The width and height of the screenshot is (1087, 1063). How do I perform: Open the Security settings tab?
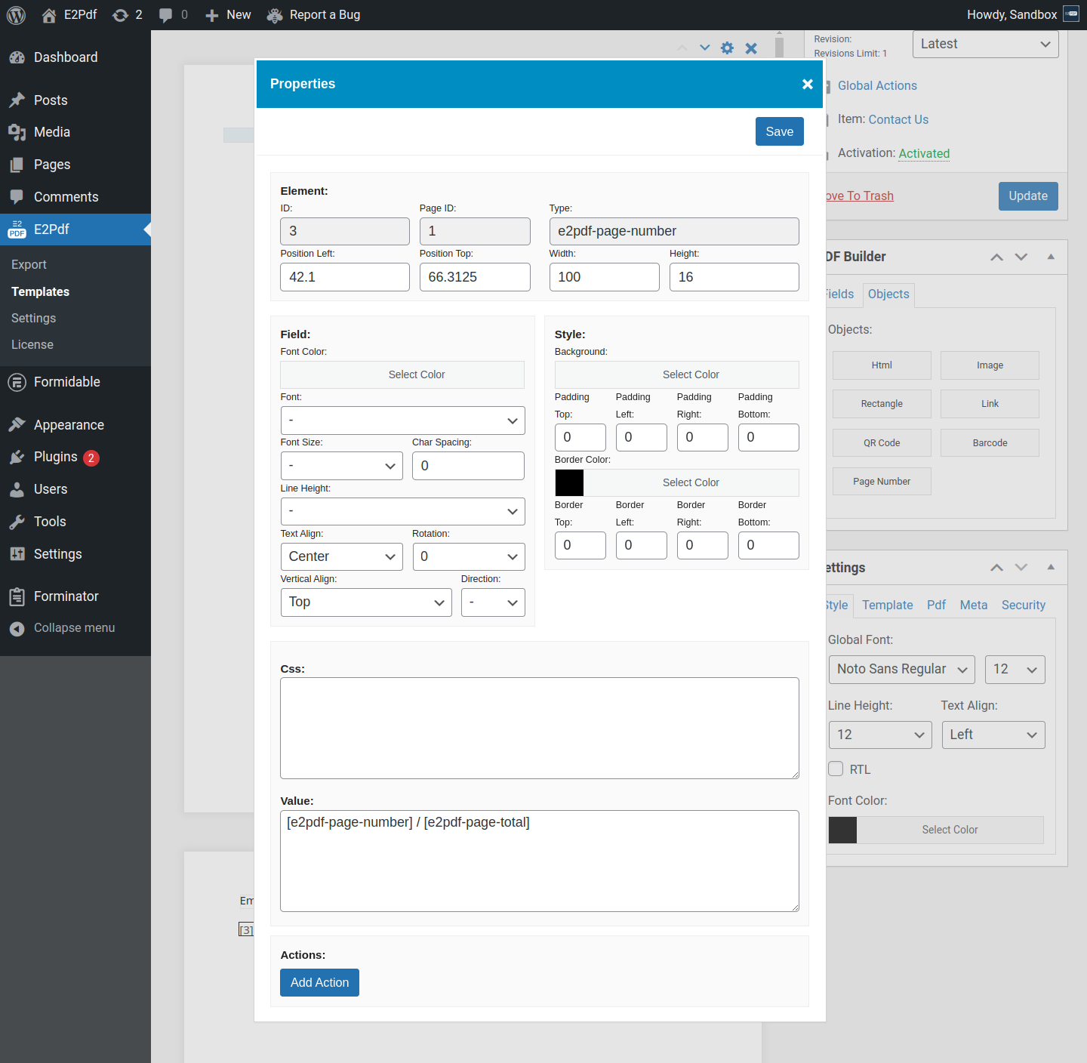(1023, 605)
